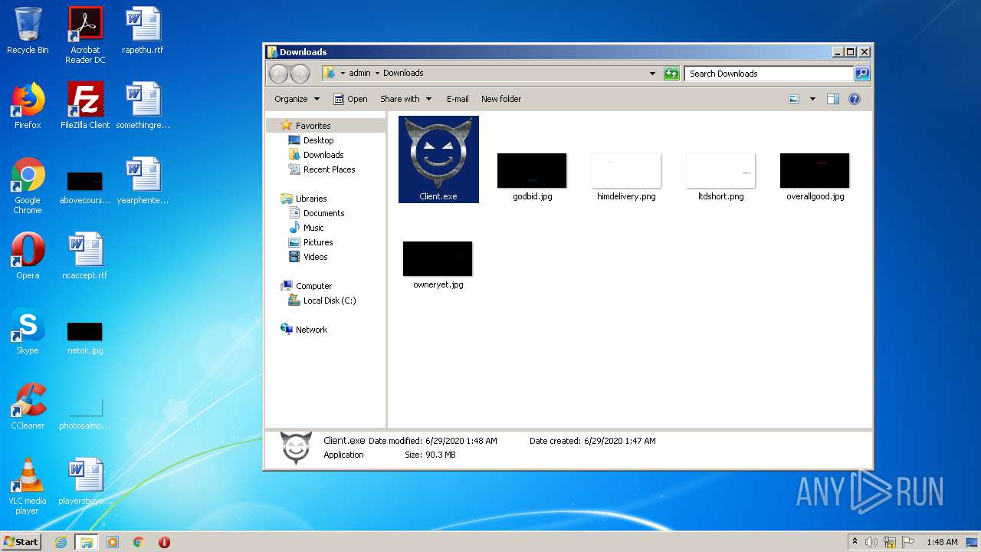Click the Start button

tap(21, 542)
